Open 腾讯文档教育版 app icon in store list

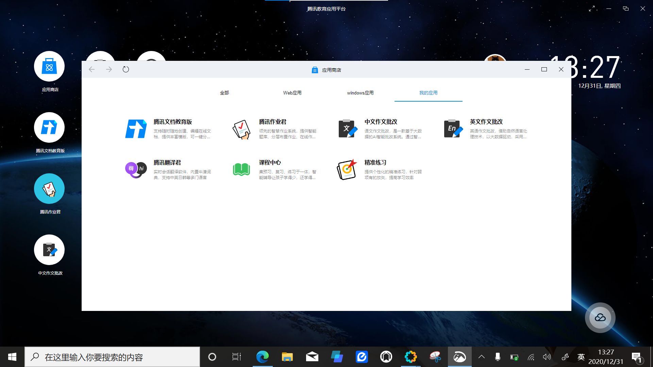click(x=136, y=129)
